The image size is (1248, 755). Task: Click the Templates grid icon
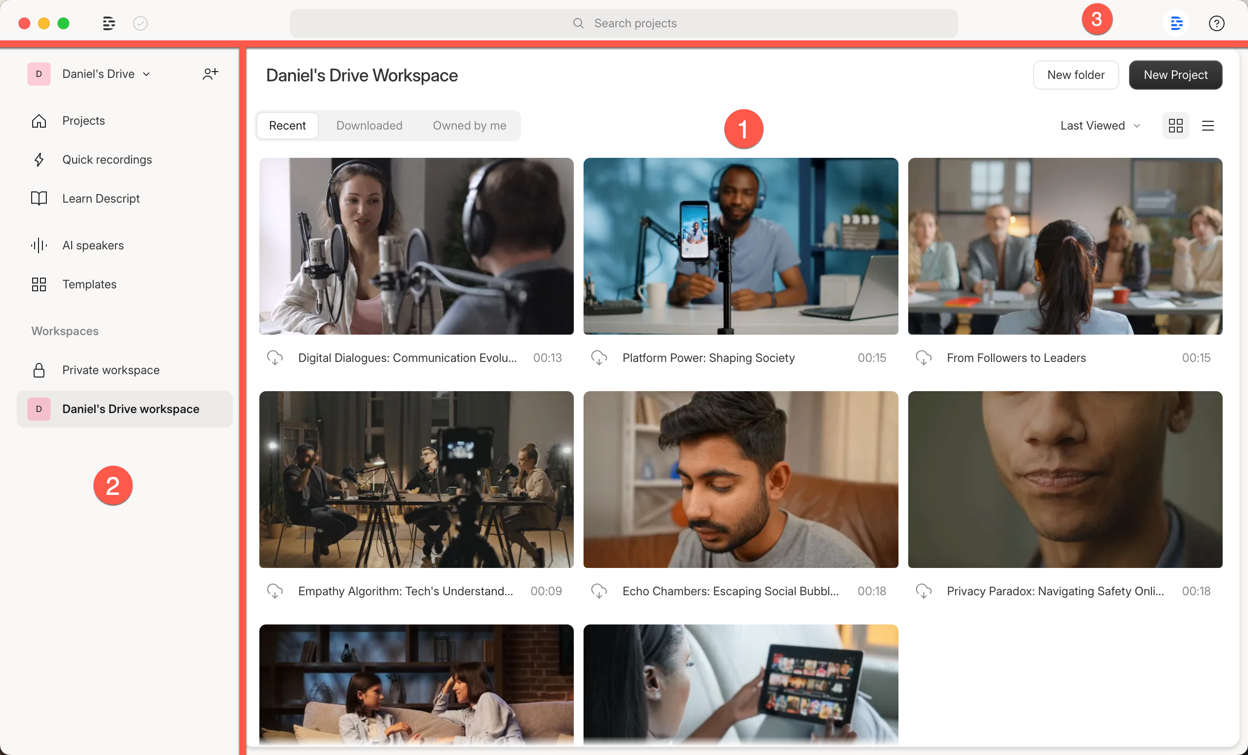[39, 284]
